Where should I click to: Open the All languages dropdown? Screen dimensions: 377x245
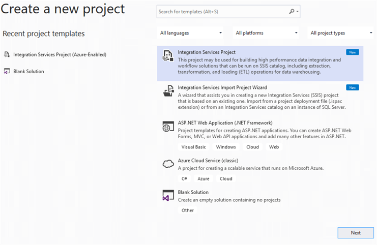click(191, 33)
